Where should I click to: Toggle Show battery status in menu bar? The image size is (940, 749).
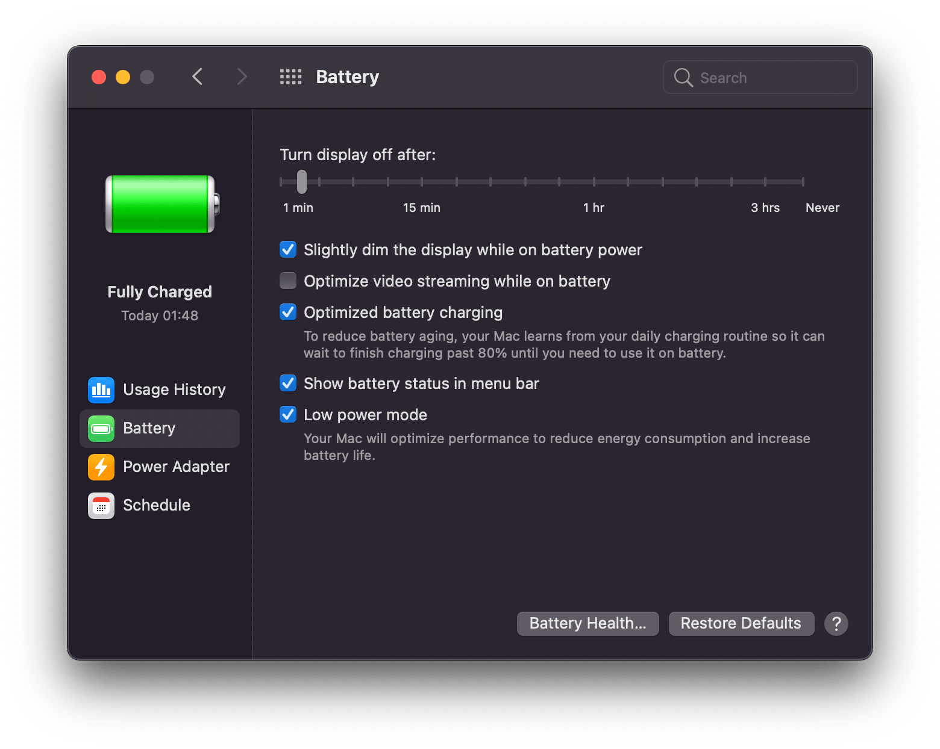(x=288, y=384)
